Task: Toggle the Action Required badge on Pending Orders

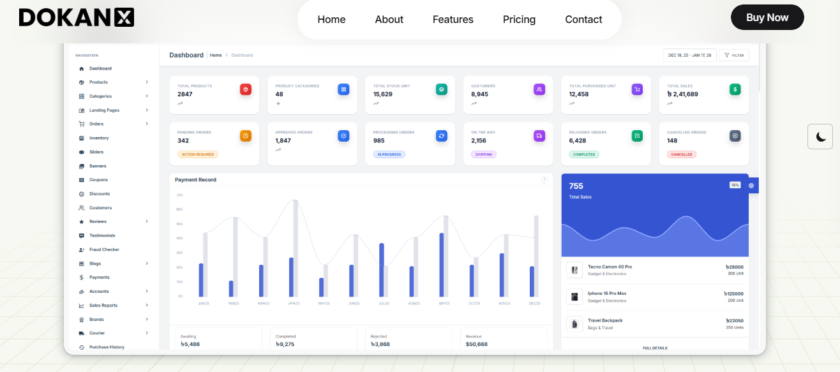Action: [199, 154]
